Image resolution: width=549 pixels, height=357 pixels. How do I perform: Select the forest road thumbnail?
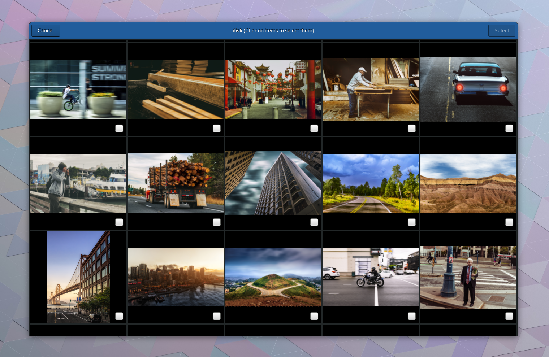(371, 183)
